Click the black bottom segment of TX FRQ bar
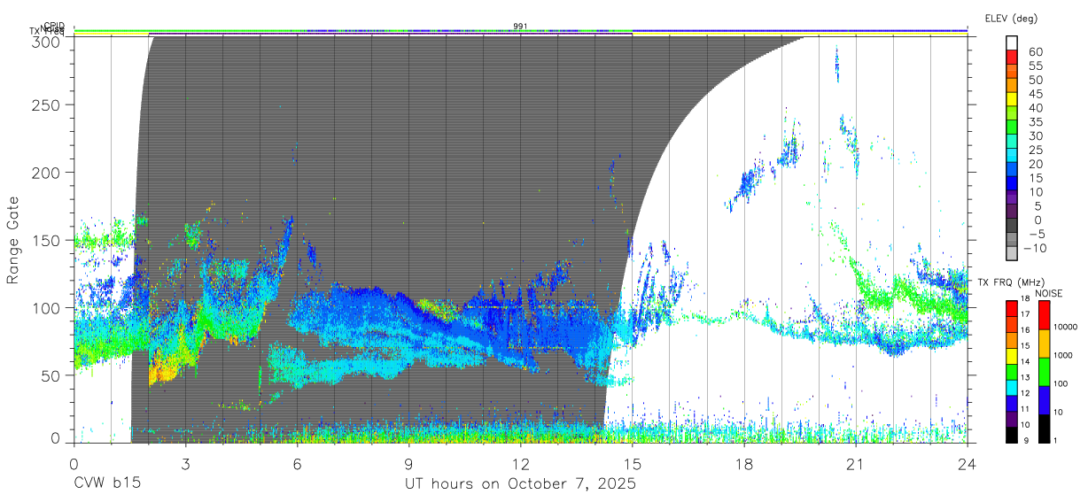 1011,433
